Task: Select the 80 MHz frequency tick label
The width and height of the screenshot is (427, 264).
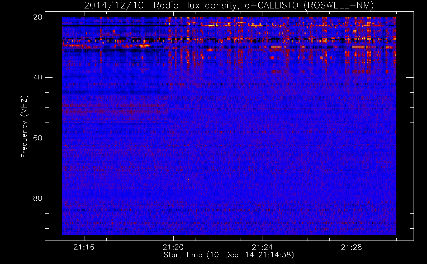Action: (x=37, y=198)
